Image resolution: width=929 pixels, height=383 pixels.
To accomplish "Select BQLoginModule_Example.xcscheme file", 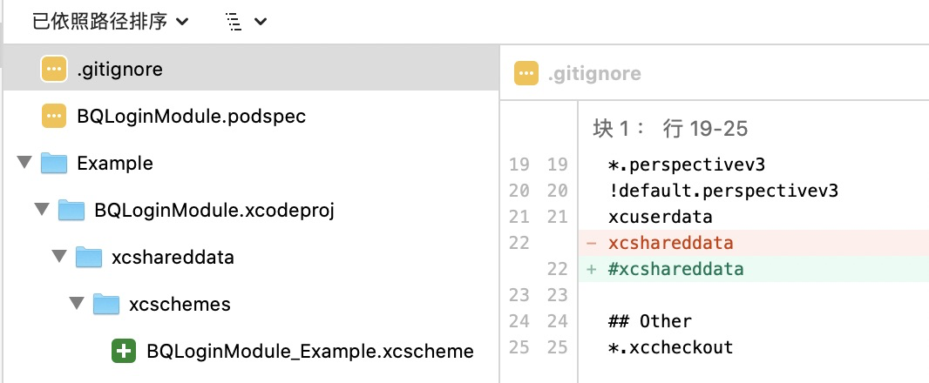I will pyautogui.click(x=251, y=351).
